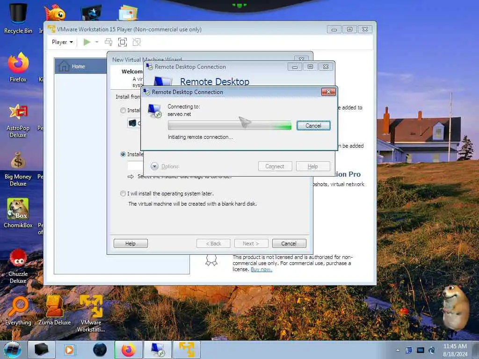Expand Options in Remote Desktop Connection
This screenshot has width=479, height=359.
165,166
